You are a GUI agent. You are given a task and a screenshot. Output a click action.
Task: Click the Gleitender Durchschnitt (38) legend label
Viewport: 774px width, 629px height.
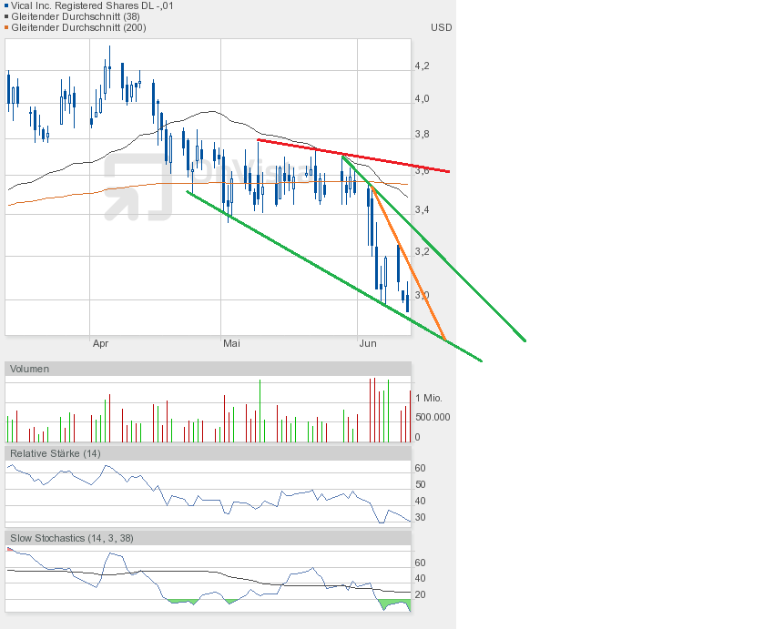click(x=76, y=16)
